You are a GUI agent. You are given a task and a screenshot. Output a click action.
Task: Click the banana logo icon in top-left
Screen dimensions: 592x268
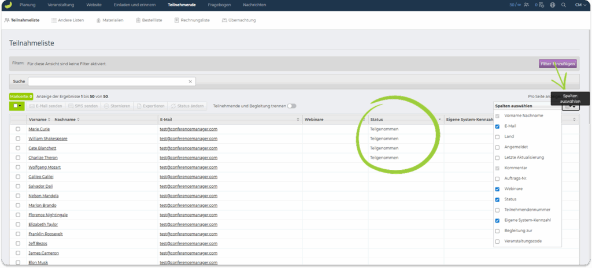8,5
